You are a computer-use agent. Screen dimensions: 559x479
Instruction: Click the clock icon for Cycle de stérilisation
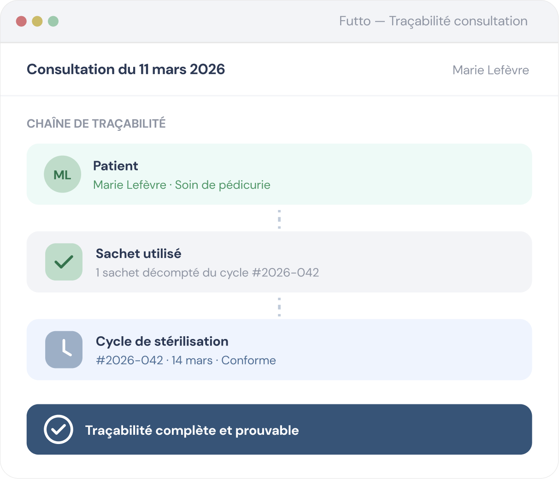click(64, 350)
